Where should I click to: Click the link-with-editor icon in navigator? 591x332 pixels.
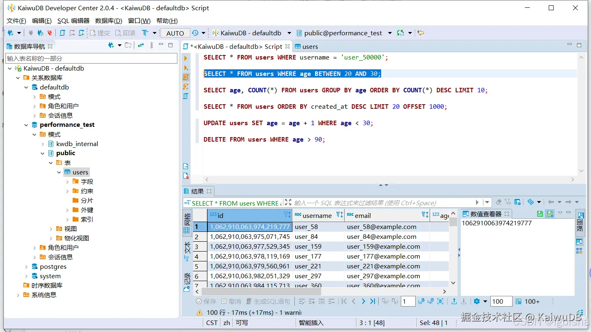pyautogui.click(x=141, y=46)
